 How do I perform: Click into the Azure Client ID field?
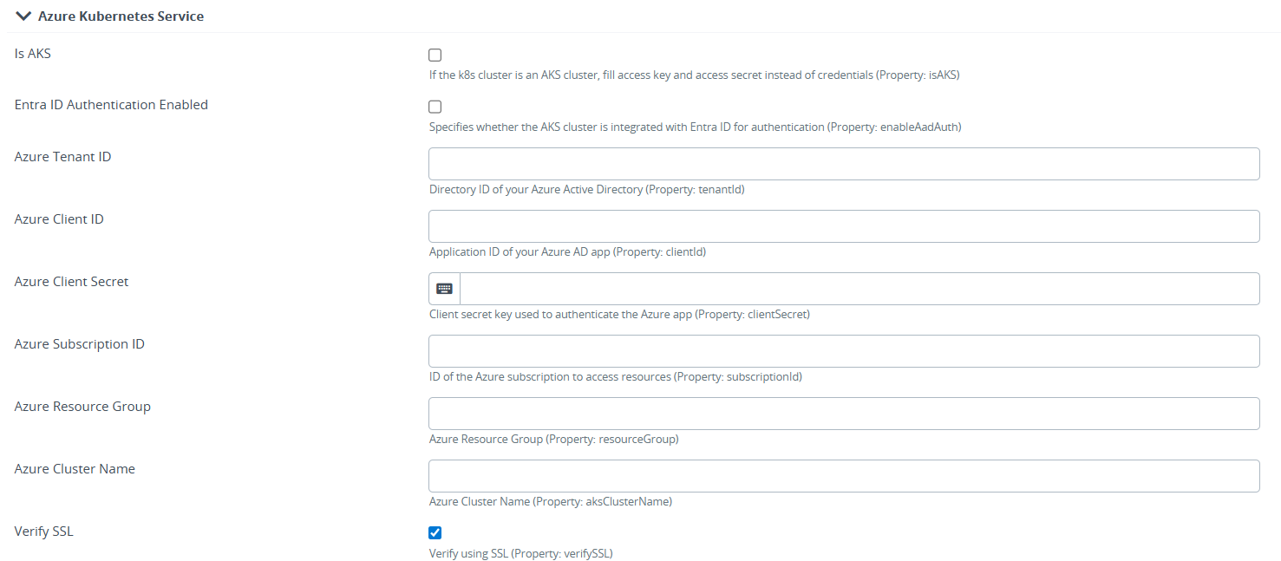843,226
